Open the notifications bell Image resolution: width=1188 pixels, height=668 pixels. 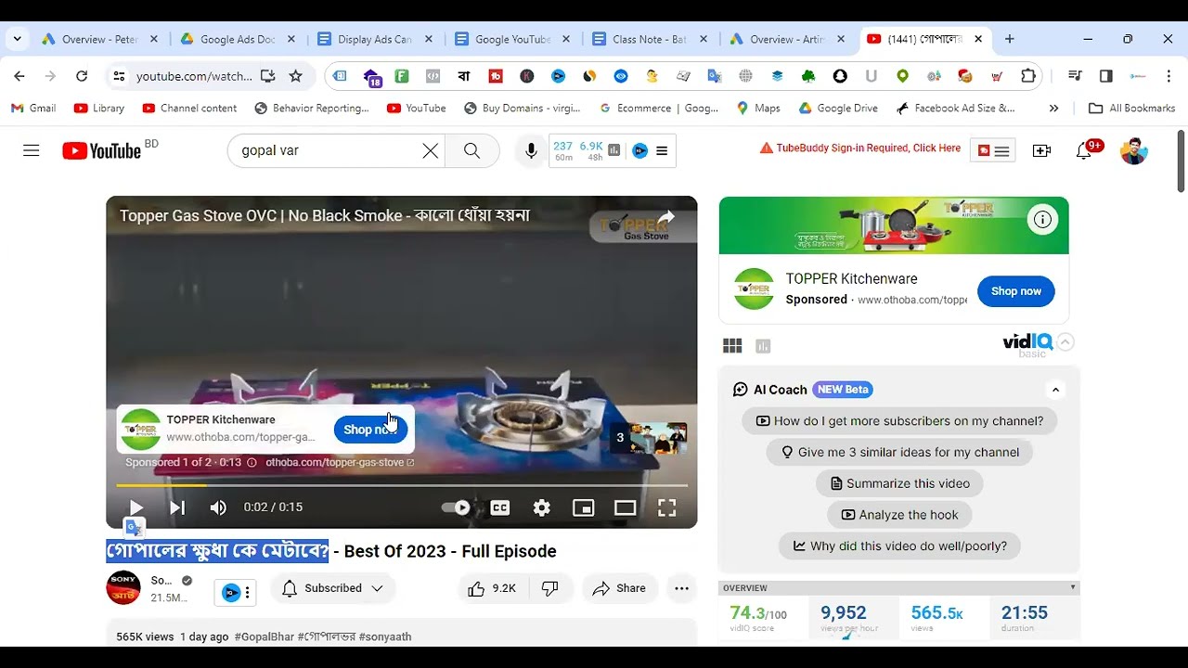pyautogui.click(x=1084, y=150)
